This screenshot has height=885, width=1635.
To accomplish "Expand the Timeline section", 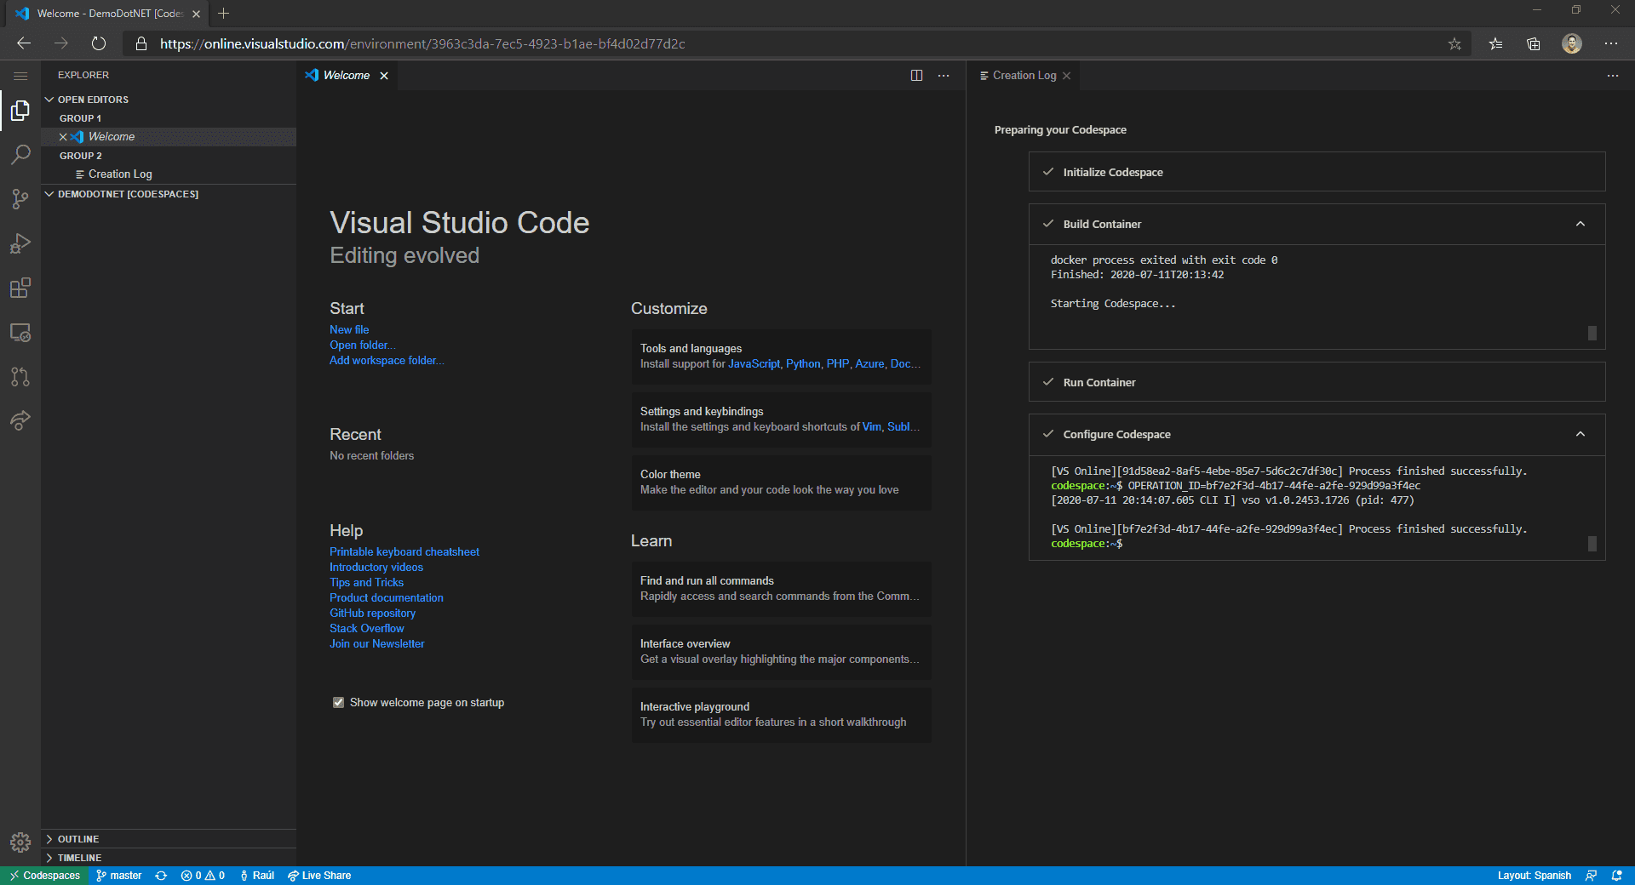I will [x=169, y=858].
